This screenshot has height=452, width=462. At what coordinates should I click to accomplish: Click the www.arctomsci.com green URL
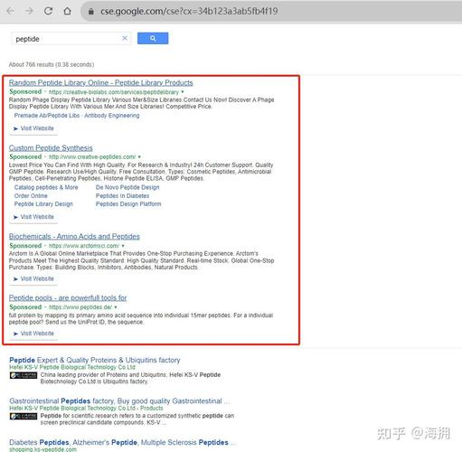(84, 246)
